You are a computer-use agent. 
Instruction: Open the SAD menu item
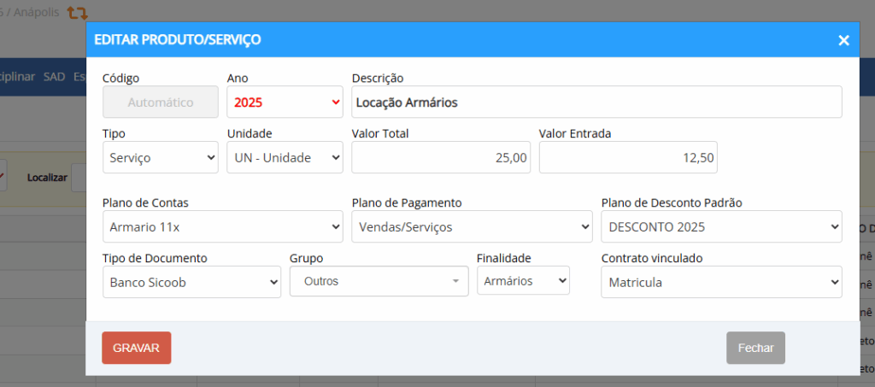pos(55,77)
